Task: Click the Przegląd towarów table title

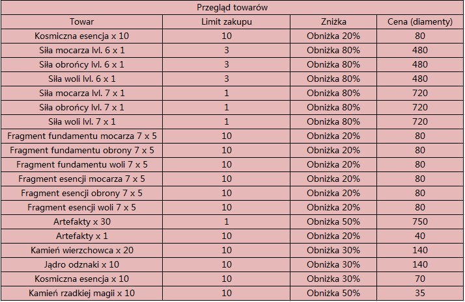Action: coord(232,7)
